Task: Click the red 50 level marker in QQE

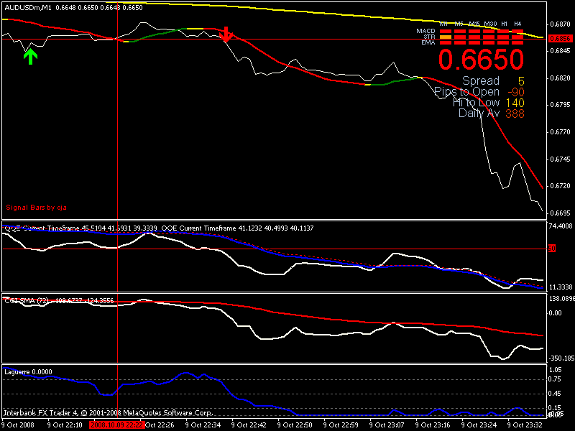Action: [552, 249]
